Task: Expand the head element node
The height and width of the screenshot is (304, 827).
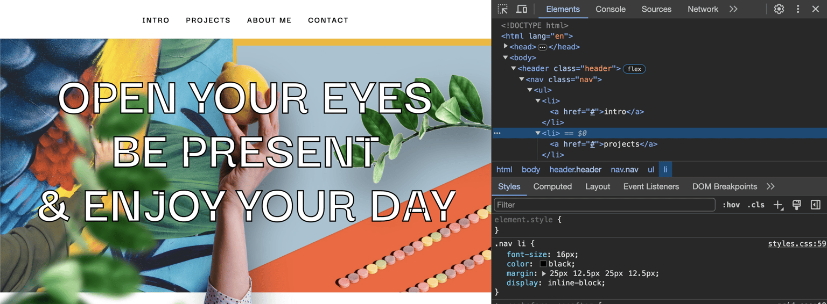Action: 506,47
